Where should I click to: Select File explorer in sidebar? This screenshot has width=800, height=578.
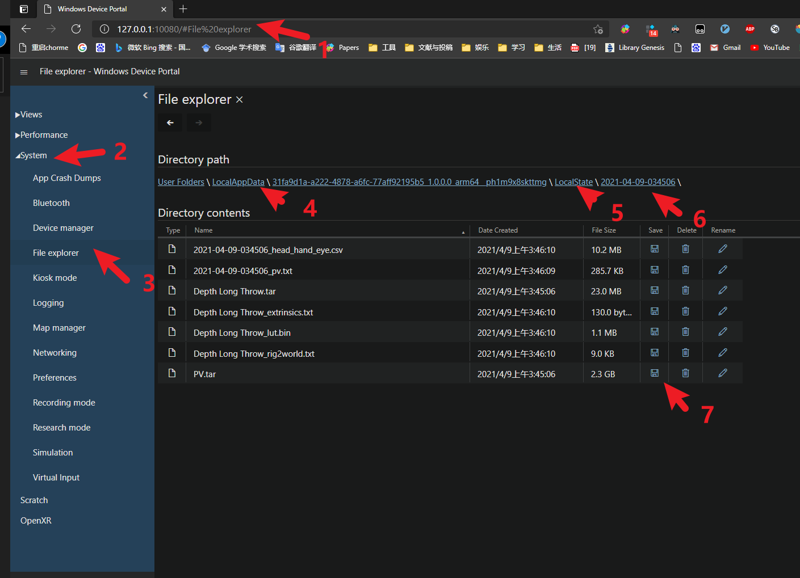[x=56, y=253]
